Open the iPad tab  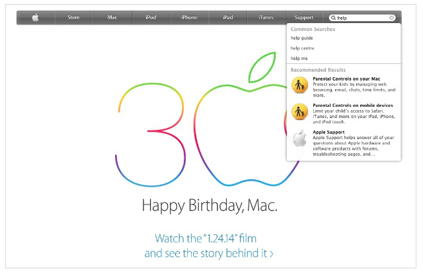tap(227, 18)
